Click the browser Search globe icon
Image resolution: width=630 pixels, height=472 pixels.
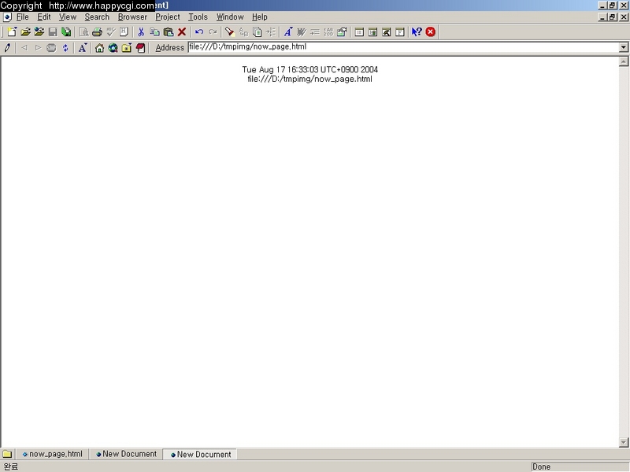113,48
